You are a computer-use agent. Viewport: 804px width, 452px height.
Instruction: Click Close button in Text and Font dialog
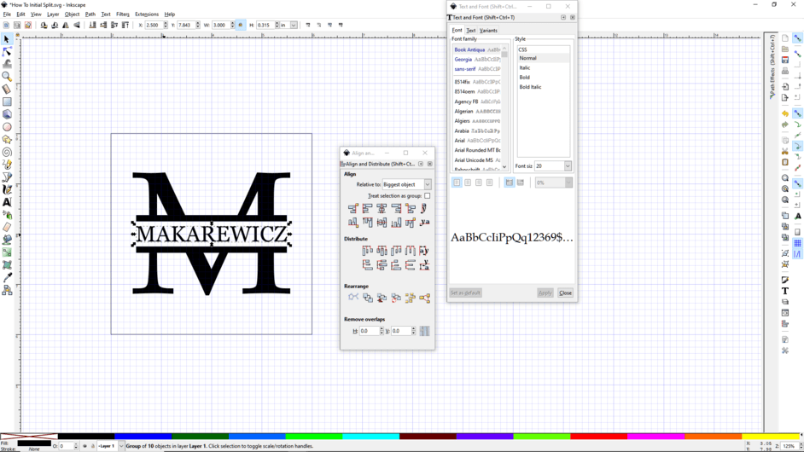tap(565, 293)
